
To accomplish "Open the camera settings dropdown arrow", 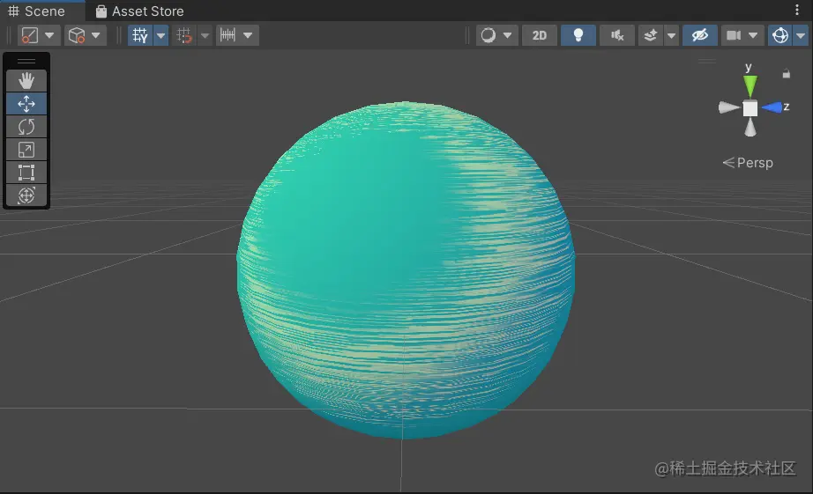I will point(753,35).
